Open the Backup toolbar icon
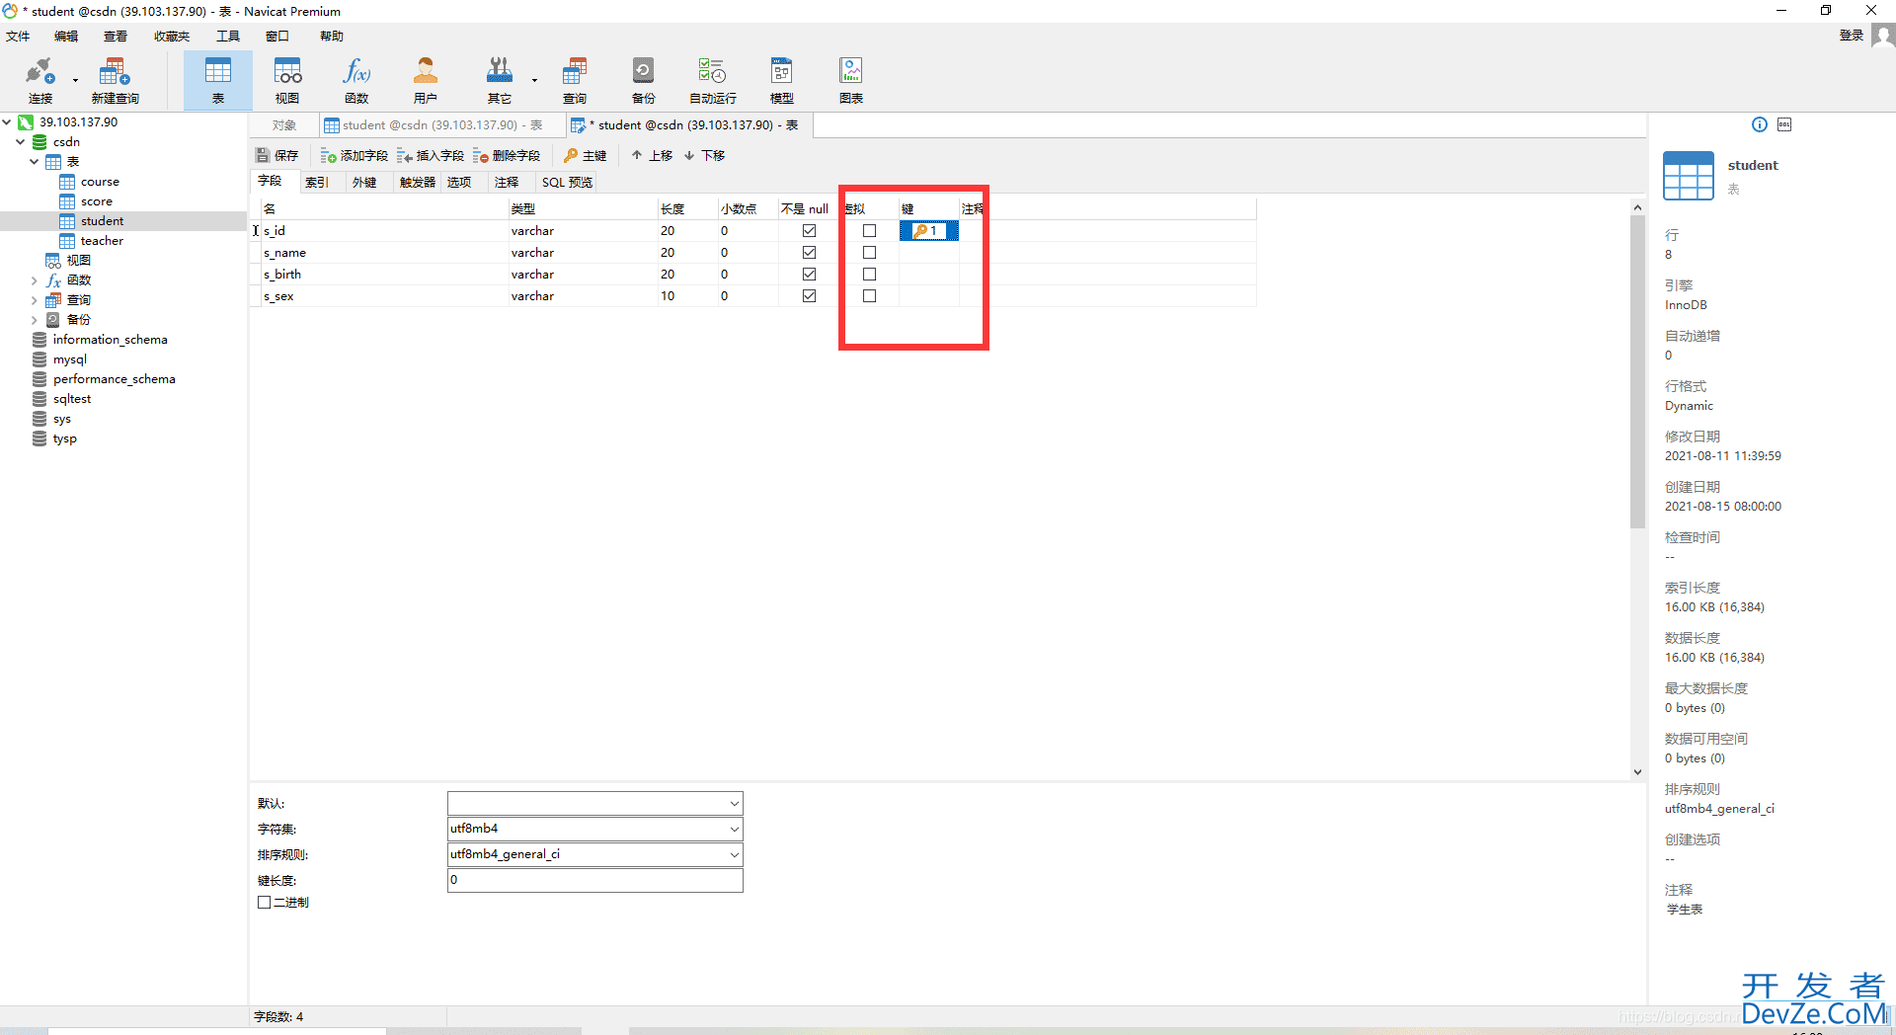Viewport: 1896px width, 1035px height. [644, 79]
